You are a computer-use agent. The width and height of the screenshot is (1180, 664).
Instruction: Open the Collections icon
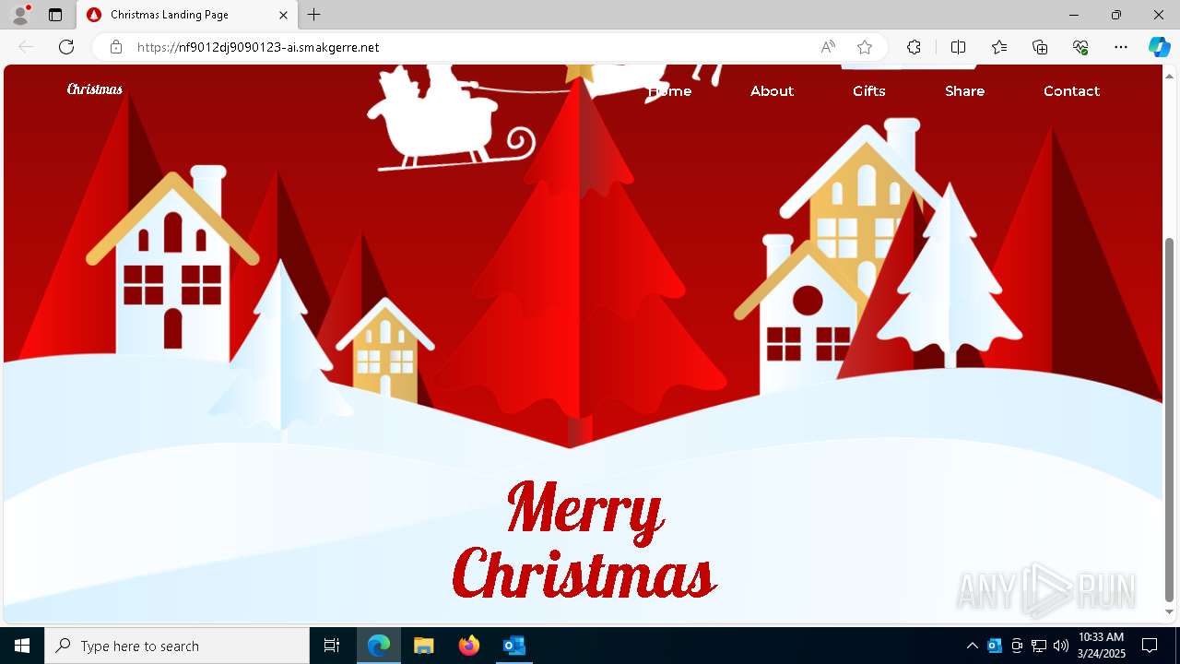(x=1040, y=47)
